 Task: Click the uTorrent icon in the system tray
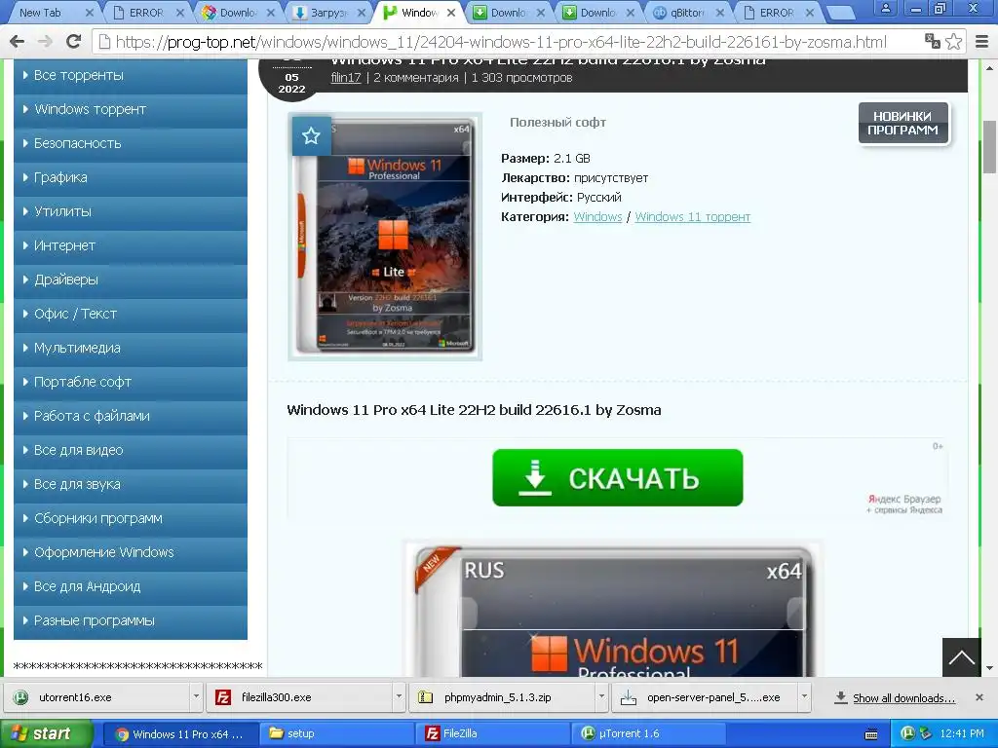pos(907,733)
